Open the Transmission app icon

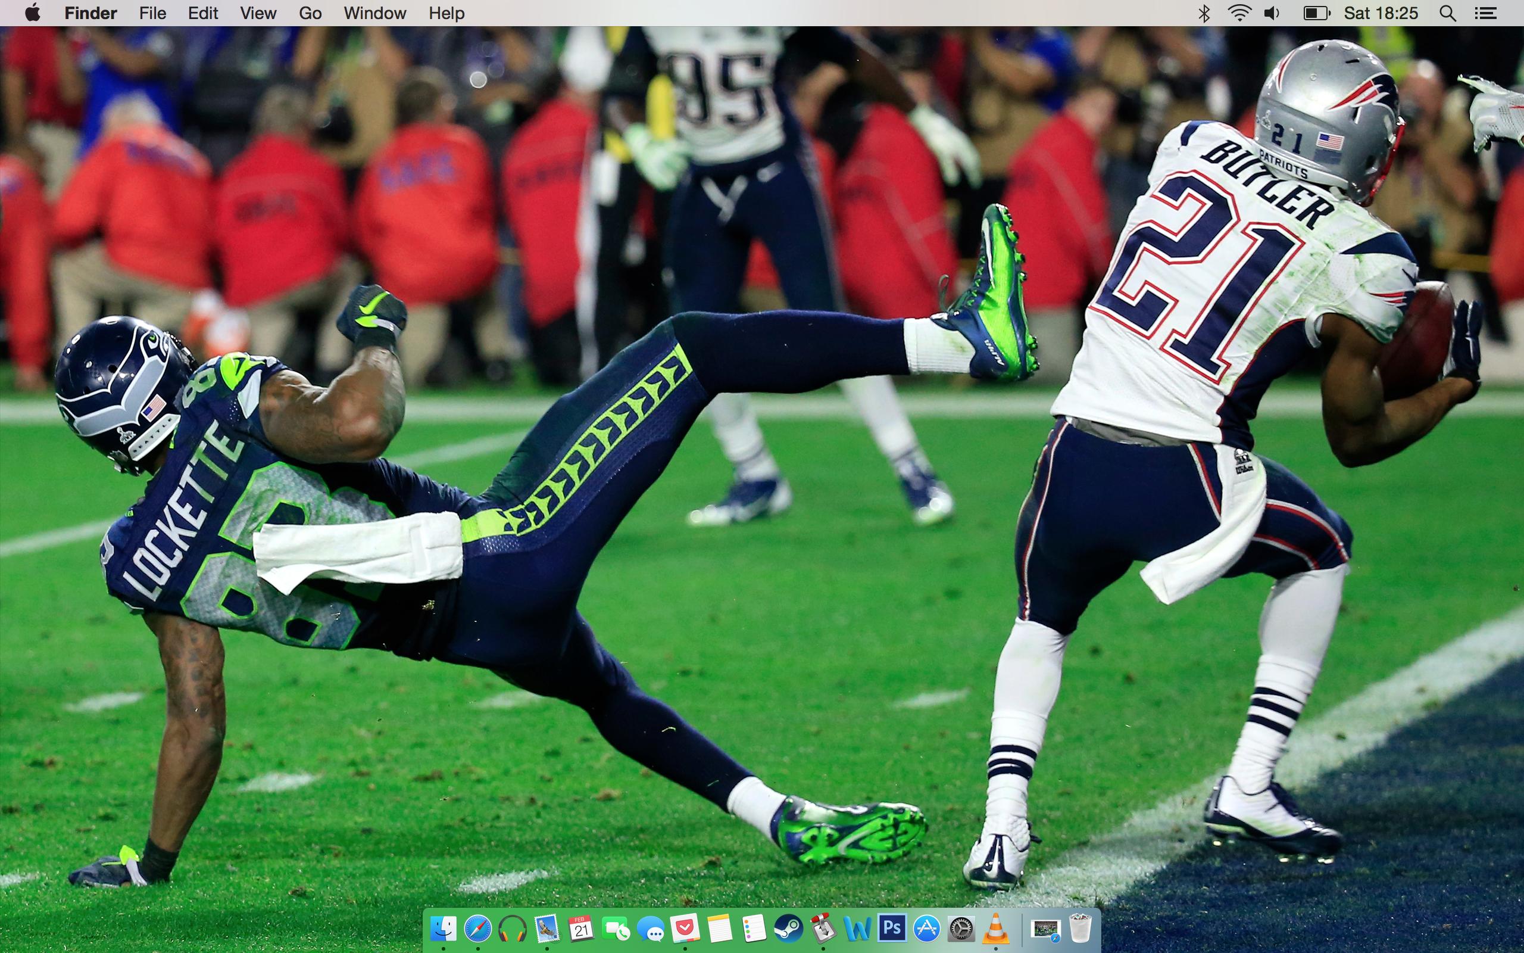823,929
